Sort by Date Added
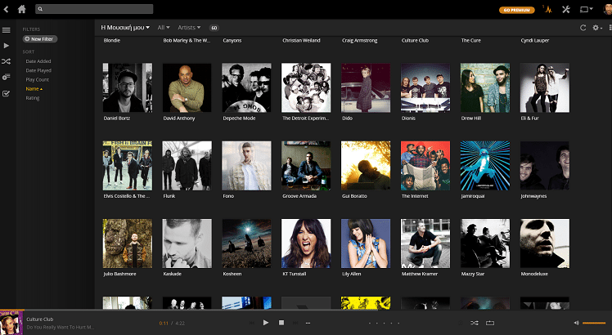612x335 pixels. 38,61
